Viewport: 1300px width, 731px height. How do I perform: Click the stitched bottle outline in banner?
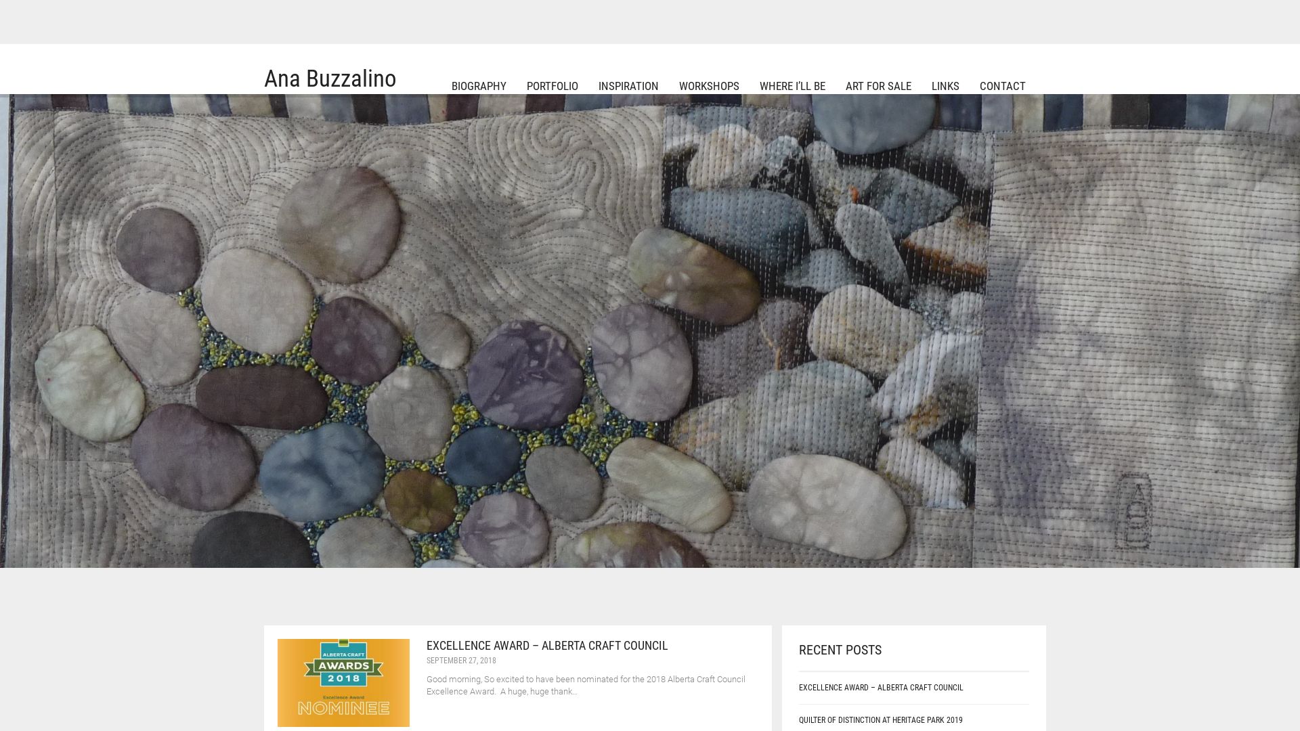click(1133, 511)
